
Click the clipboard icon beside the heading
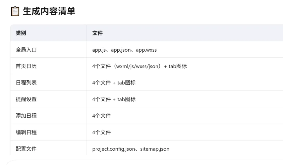[x=15, y=11]
